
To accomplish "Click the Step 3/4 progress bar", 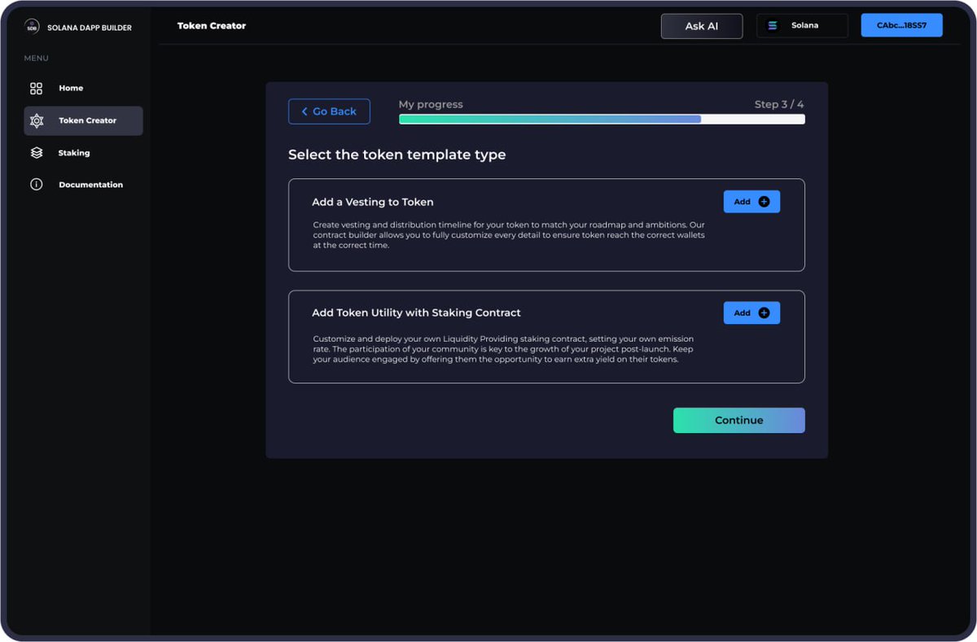I will pyautogui.click(x=601, y=119).
